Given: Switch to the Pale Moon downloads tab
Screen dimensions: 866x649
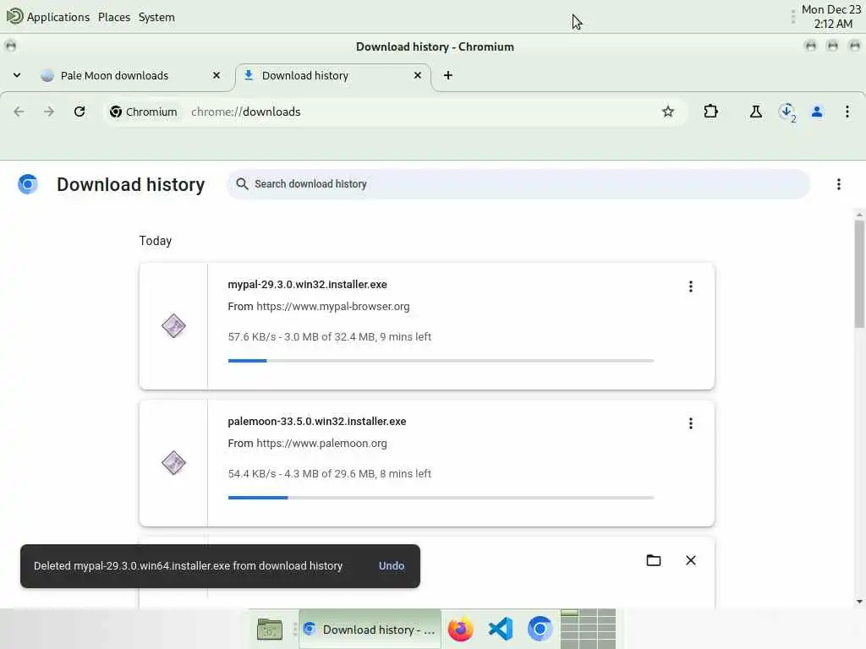Looking at the screenshot, I should click(133, 75).
